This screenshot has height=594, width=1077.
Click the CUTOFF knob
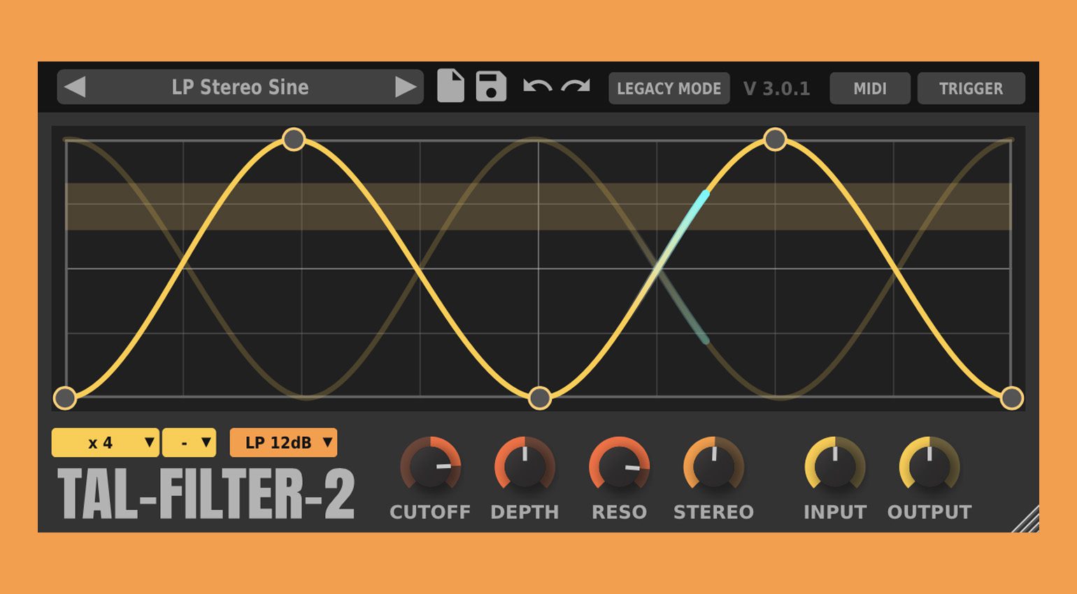coord(430,466)
